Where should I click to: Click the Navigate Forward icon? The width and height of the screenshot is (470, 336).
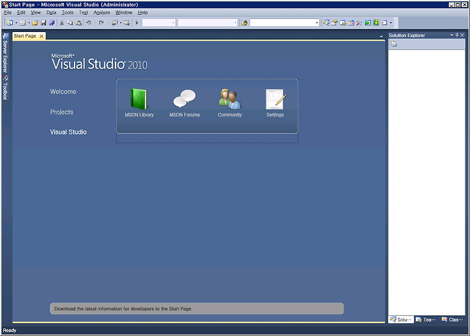click(127, 23)
